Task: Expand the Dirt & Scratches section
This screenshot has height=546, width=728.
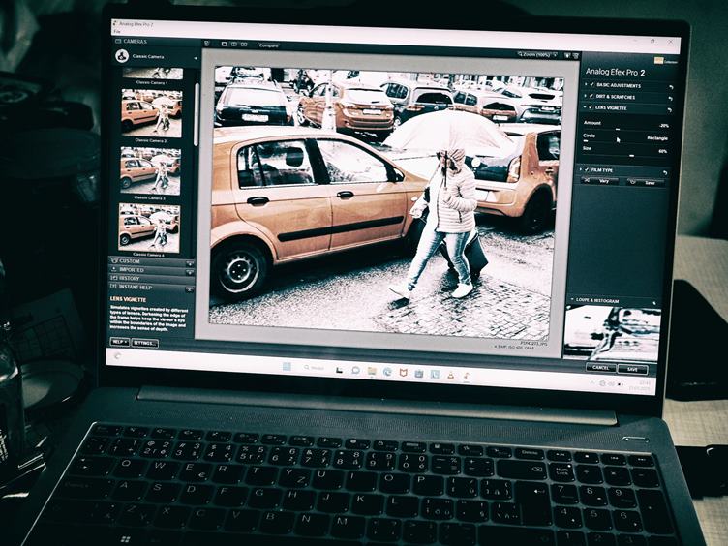Action: 586,96
